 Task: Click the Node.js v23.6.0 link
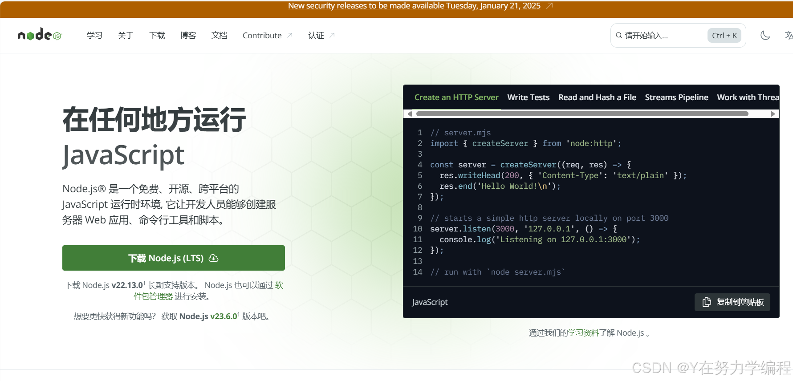point(208,316)
